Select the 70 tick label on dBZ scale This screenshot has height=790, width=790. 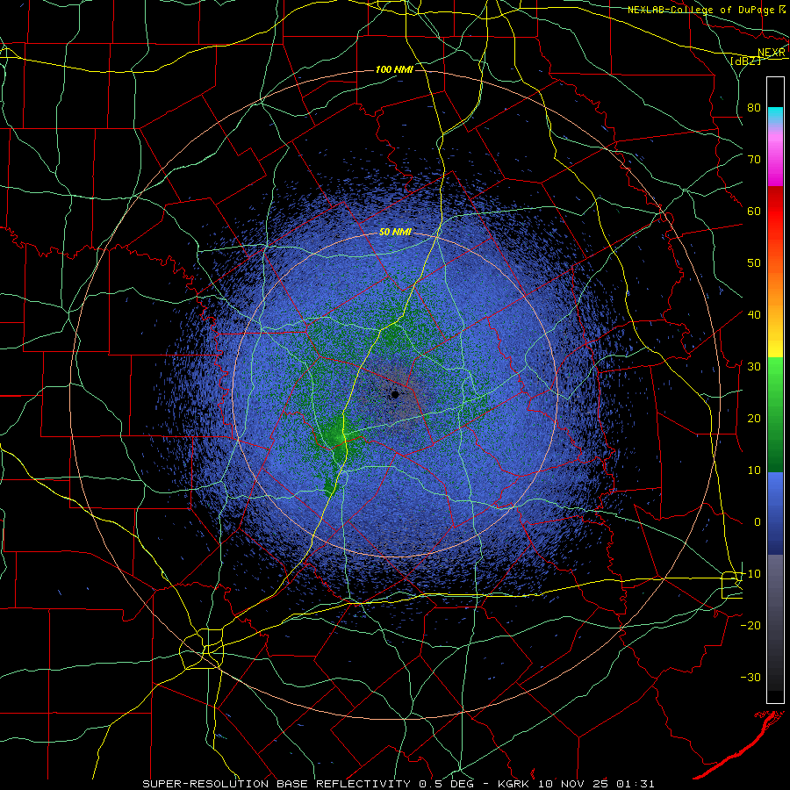tap(754, 160)
